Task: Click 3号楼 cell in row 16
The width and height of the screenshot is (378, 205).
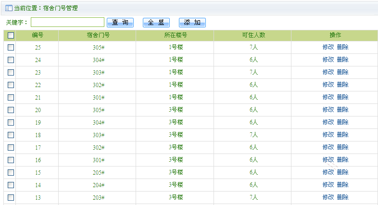Action: pos(176,160)
